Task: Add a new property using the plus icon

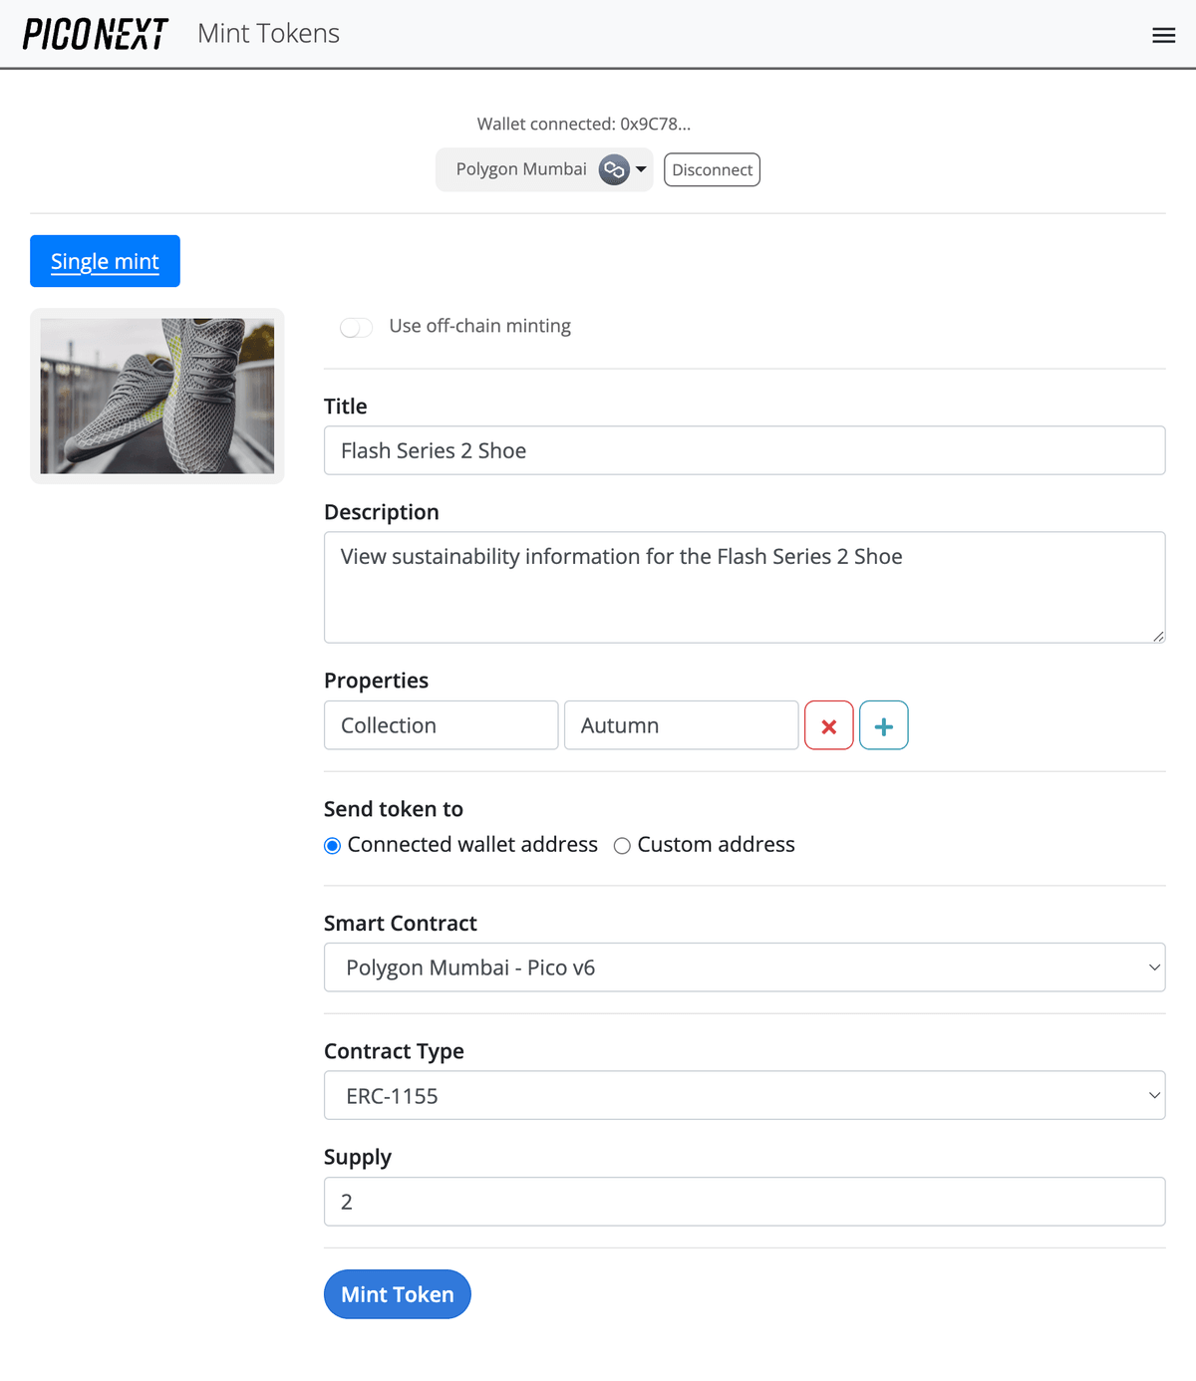Action: [x=883, y=725]
